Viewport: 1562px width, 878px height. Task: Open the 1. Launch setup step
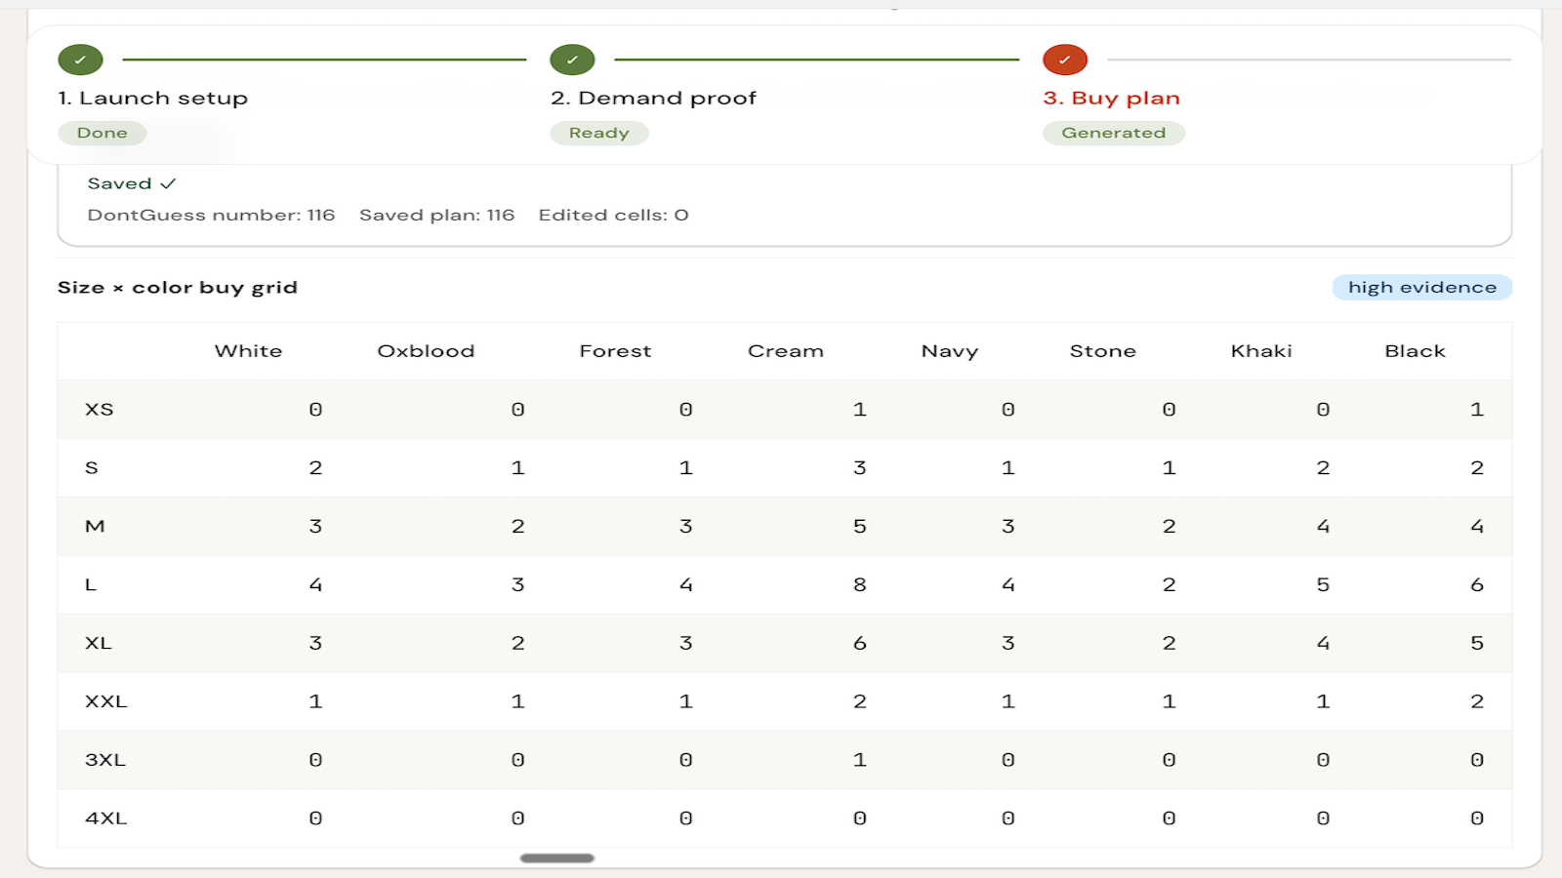[x=153, y=98]
